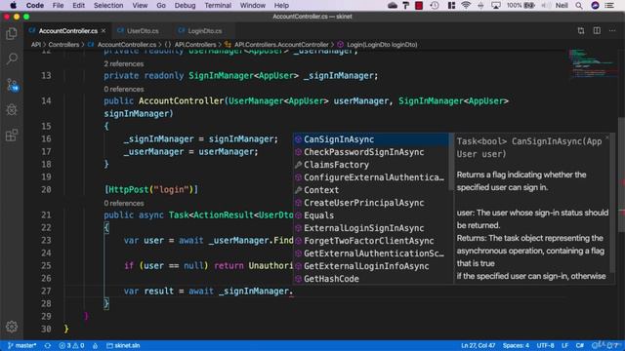Select Context suggestion
The height and width of the screenshot is (351, 625).
click(371, 190)
